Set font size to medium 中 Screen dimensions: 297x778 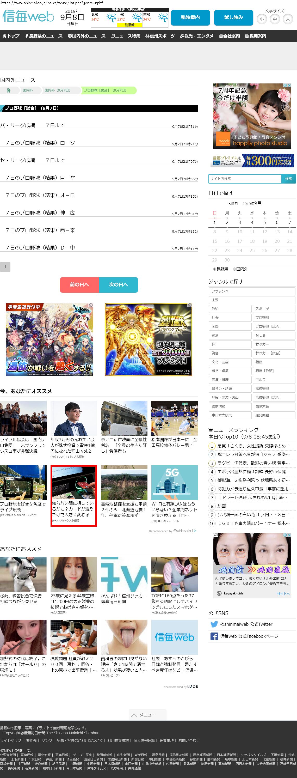coord(275,19)
